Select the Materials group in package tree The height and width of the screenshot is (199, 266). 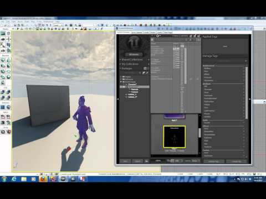[x=135, y=90]
